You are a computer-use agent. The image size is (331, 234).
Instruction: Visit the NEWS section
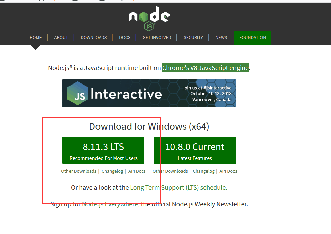click(x=221, y=38)
